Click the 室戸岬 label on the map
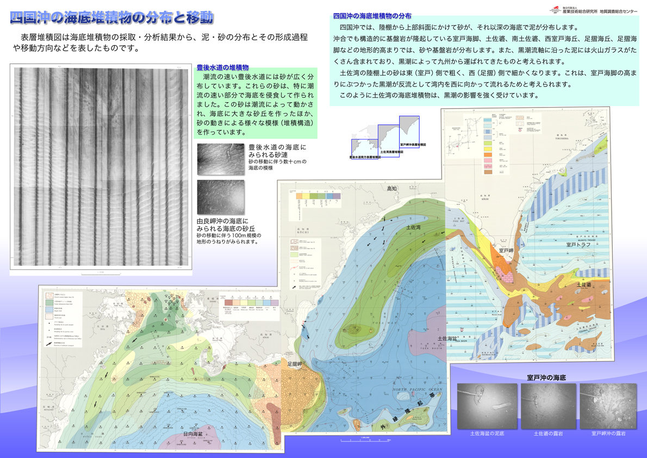Image resolution: width=647 pixels, height=458 pixels. click(506, 250)
